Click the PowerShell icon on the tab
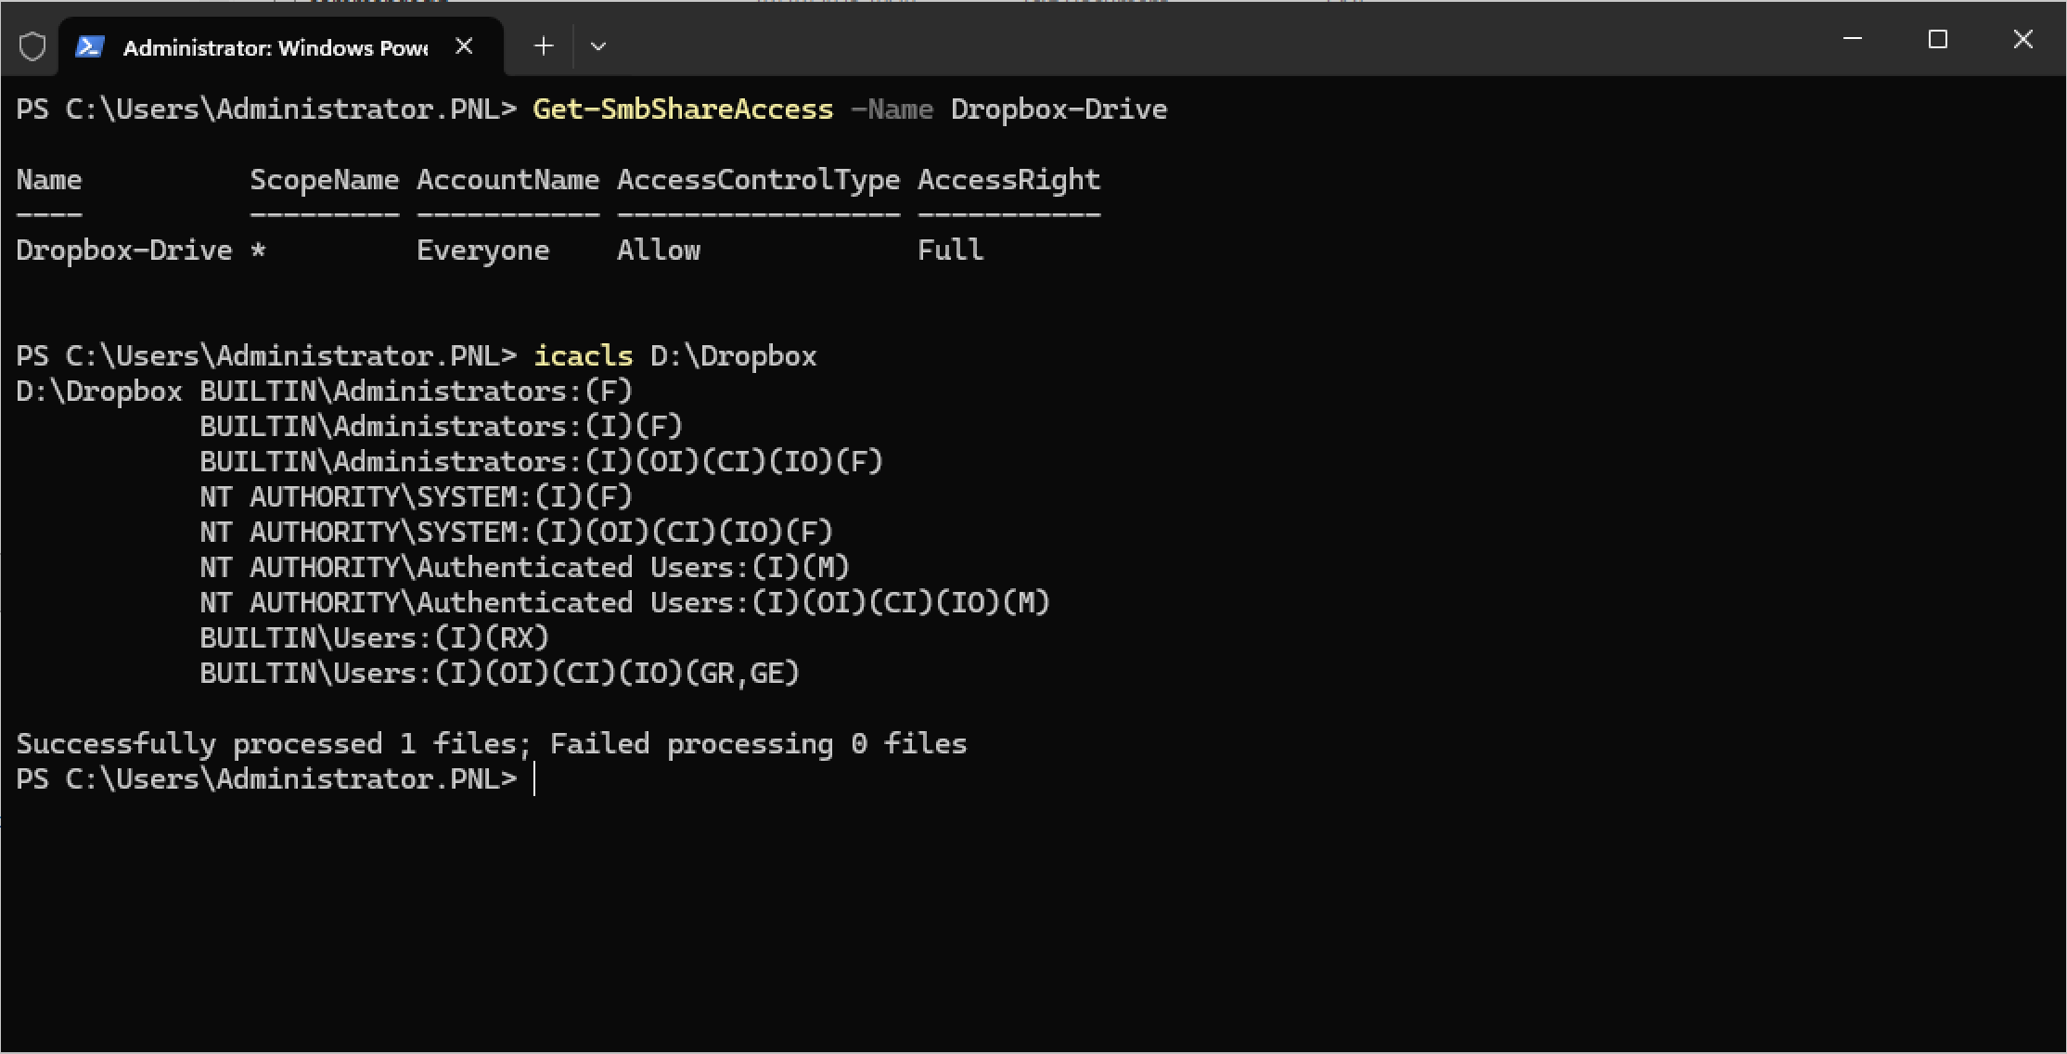2067x1054 pixels. (90, 46)
